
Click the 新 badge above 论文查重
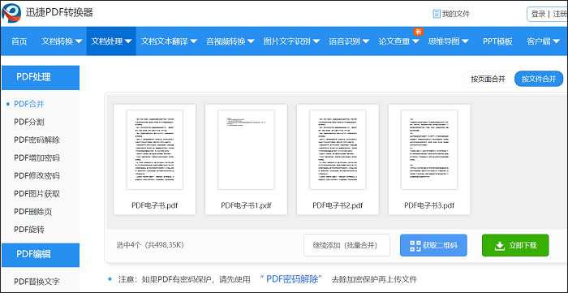419,32
